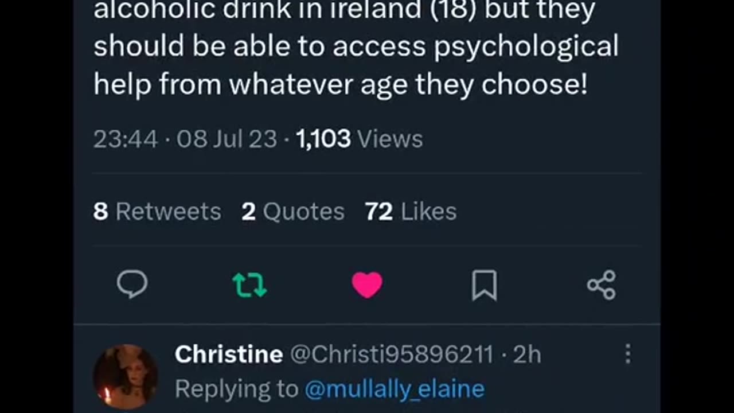
Task: Click the word 'Views' beside the count
Action: (390, 139)
